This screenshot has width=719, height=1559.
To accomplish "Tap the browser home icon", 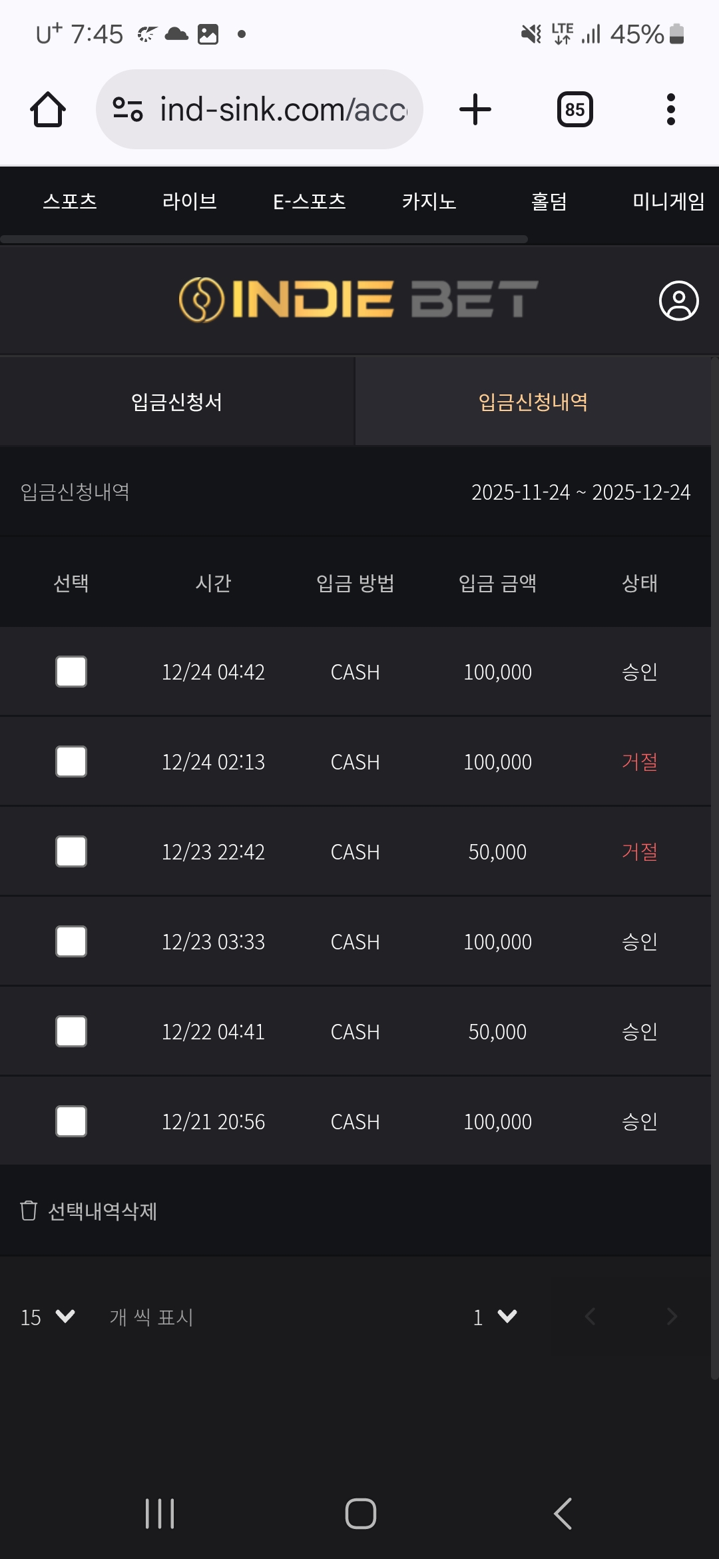I will point(48,109).
